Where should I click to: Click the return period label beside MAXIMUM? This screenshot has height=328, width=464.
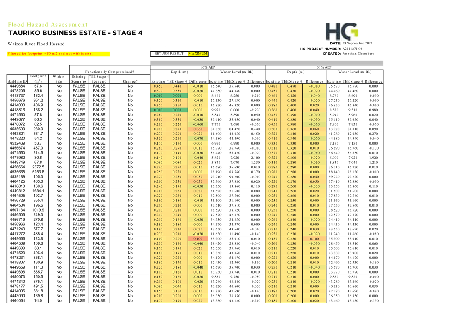[x=168, y=54]
